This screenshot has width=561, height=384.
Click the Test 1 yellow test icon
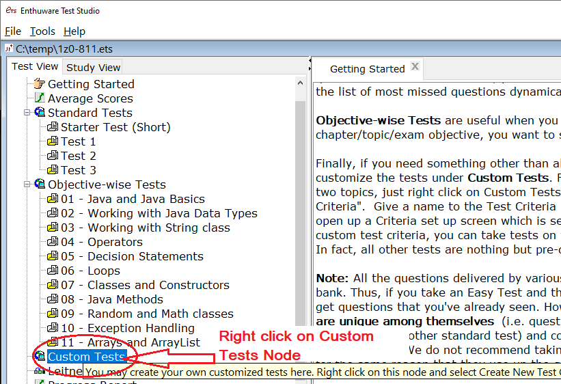(x=53, y=141)
